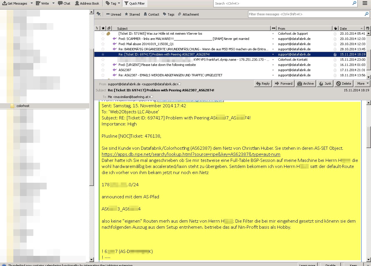The height and width of the screenshot is (266, 371).
Task: Toggle the Quick Filter button
Action: pos(135,3)
